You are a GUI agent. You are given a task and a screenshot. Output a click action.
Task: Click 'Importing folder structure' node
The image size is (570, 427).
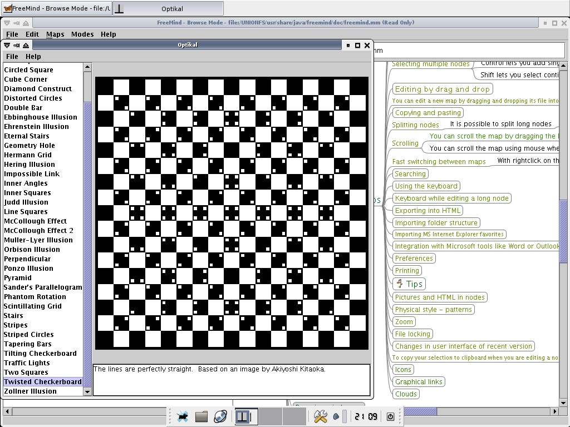[436, 222]
